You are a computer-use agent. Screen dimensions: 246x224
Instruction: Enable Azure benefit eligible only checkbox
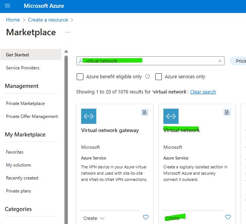[x=80, y=77]
